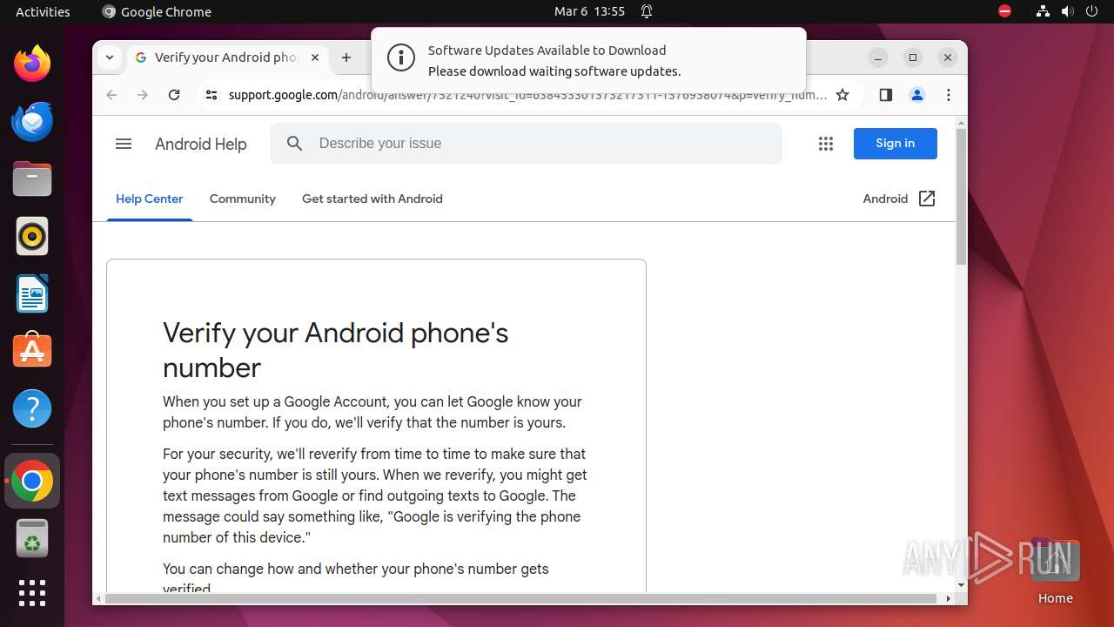Open the Files manager in the dock
This screenshot has width=1114, height=627.
coord(32,179)
